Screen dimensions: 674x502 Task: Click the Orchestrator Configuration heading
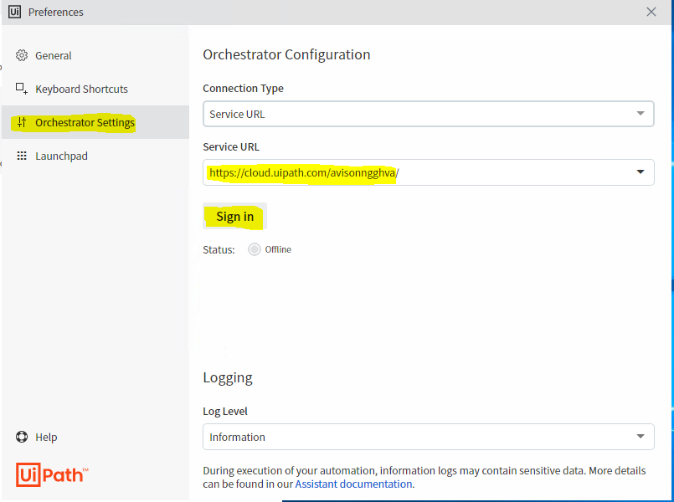click(x=286, y=54)
